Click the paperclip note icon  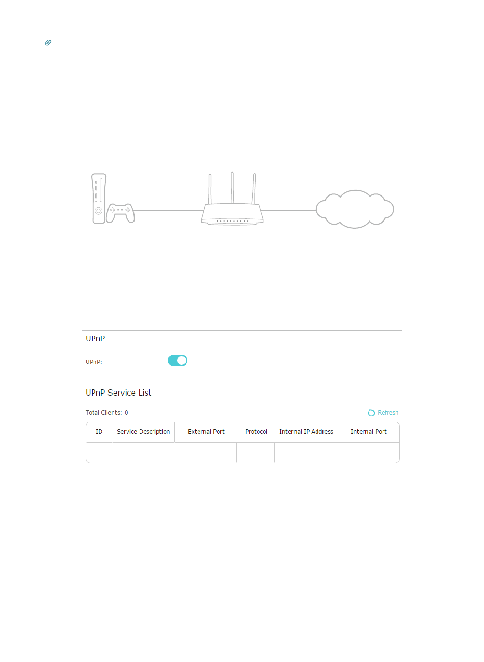coord(48,43)
